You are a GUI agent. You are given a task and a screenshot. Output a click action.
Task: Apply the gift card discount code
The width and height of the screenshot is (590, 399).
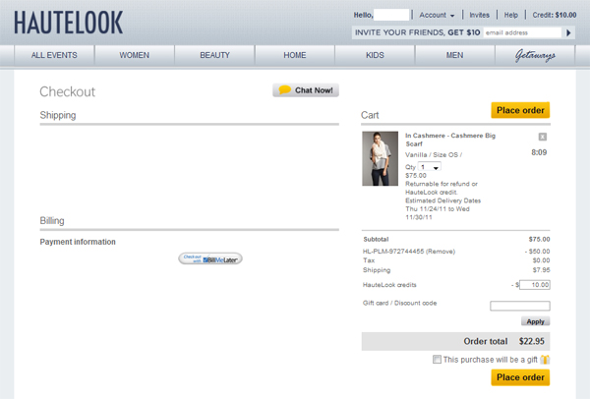point(536,321)
